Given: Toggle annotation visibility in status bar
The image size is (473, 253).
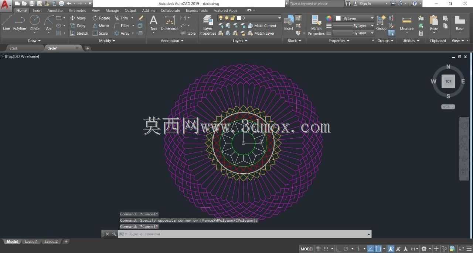Looking at the screenshot, I should [x=391, y=249].
